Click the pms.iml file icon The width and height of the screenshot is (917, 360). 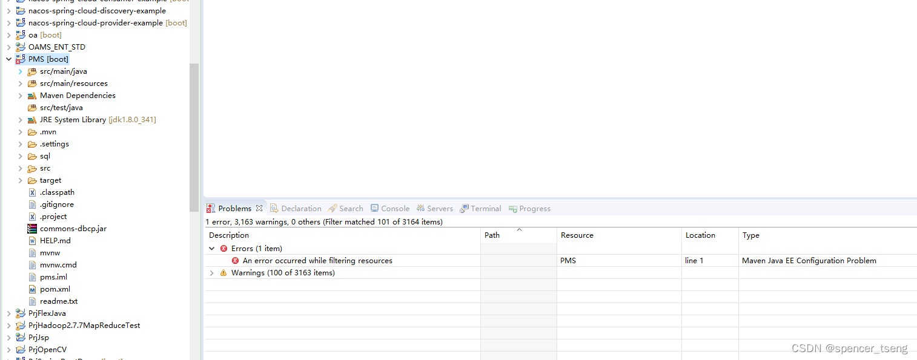[x=32, y=277]
